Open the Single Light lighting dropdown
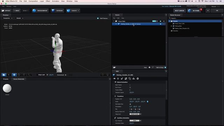The height and width of the screenshot is (126, 224). pyautogui.click(x=43, y=75)
